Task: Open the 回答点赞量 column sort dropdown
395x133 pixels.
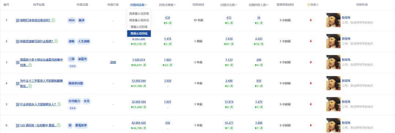Action: pos(168,5)
